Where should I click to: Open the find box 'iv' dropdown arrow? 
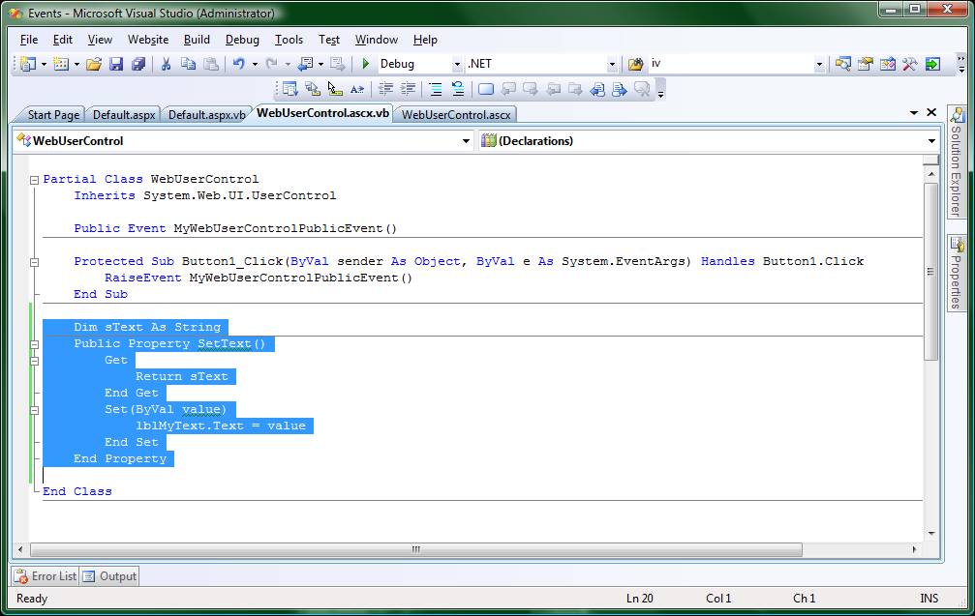(819, 64)
